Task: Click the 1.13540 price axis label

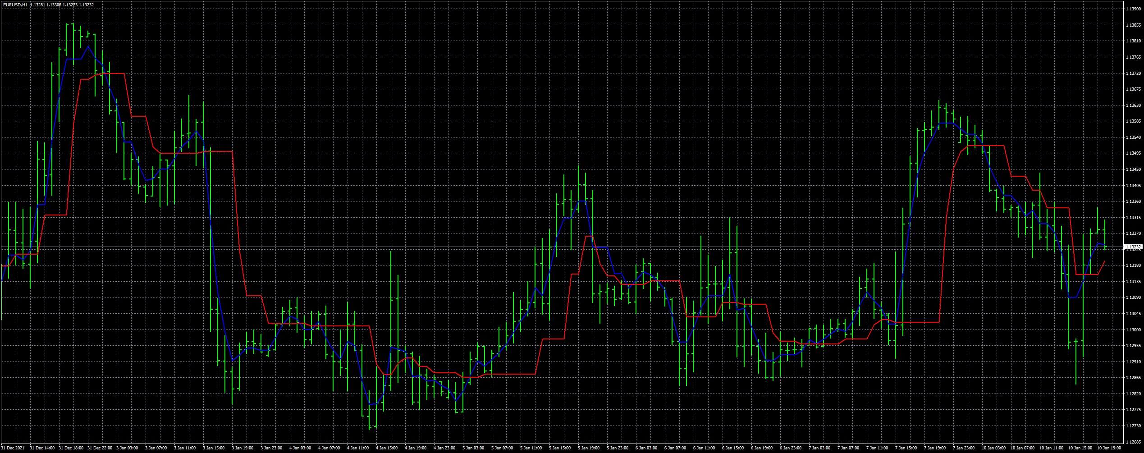Action: [x=1133, y=137]
